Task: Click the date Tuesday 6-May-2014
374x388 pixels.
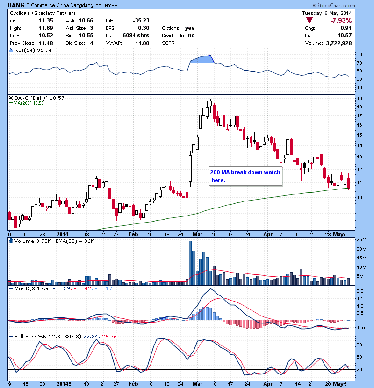Action: (x=327, y=13)
